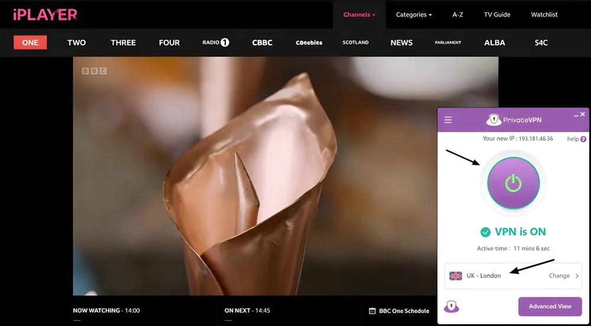Click the help question mark icon
This screenshot has height=326, width=591.
click(x=583, y=139)
